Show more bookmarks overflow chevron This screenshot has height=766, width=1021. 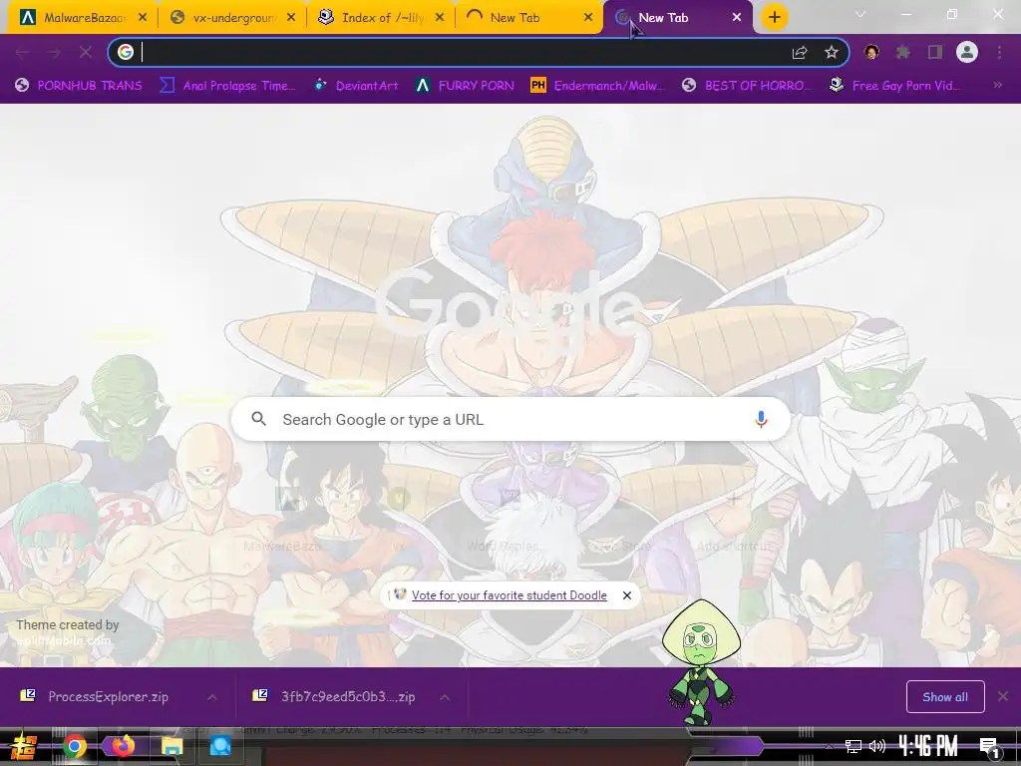[x=997, y=86]
